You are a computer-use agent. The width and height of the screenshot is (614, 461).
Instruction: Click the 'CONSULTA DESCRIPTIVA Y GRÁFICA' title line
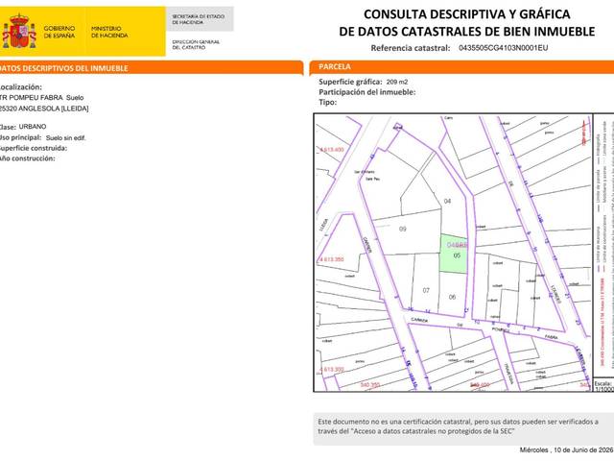(467, 14)
